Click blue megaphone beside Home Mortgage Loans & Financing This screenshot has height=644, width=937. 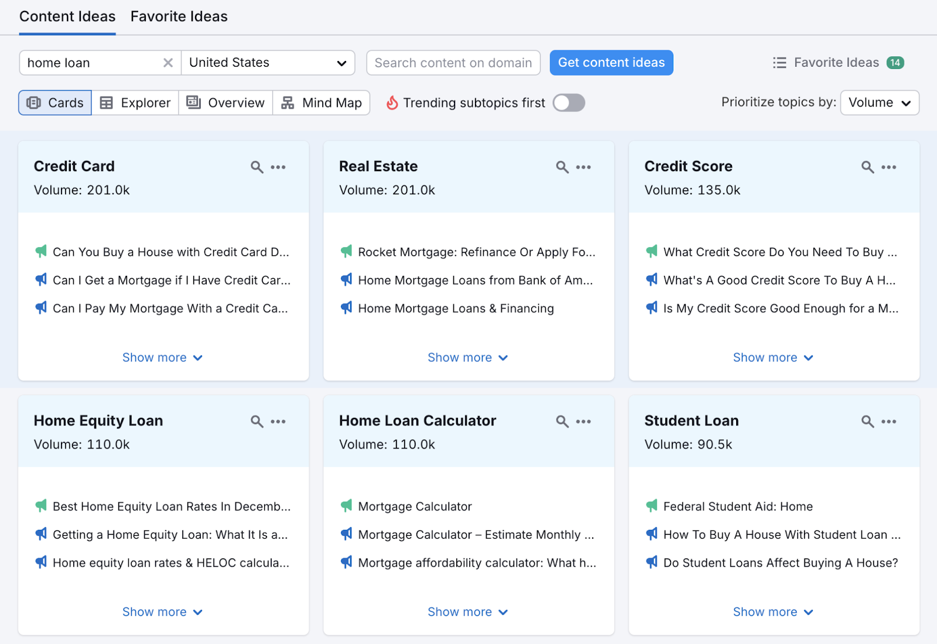(x=346, y=308)
